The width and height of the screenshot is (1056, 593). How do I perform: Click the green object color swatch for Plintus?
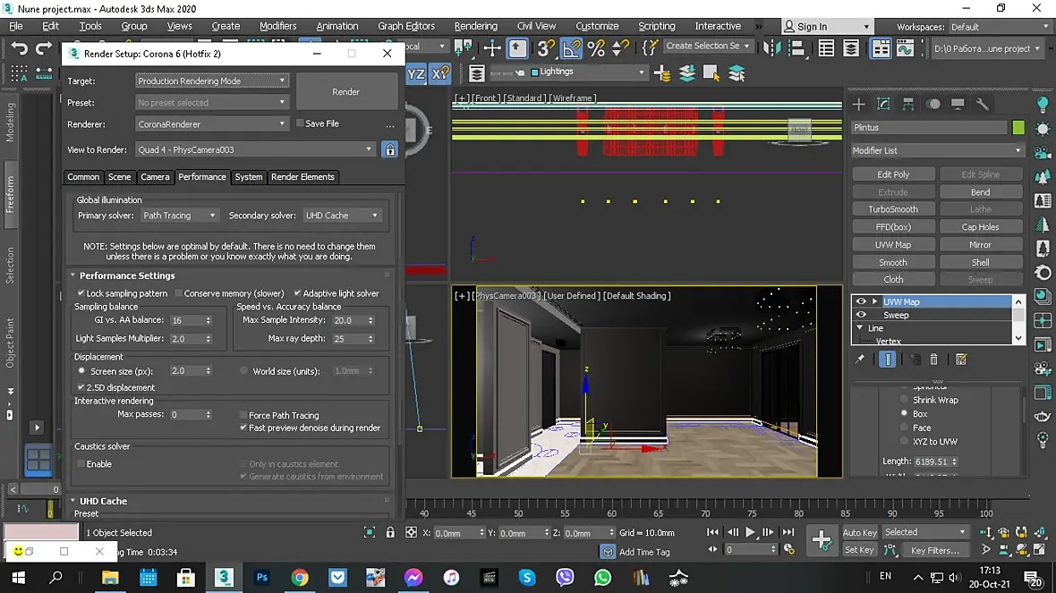pos(1018,128)
